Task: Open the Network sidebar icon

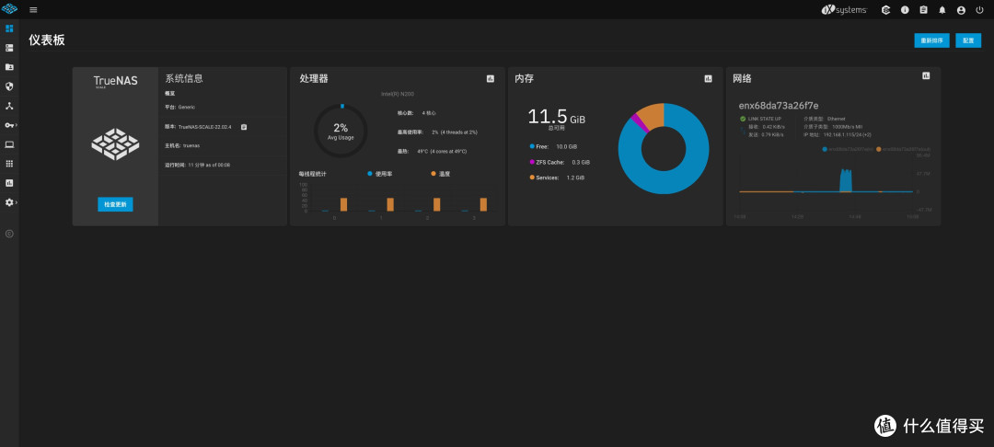Action: coord(9,106)
